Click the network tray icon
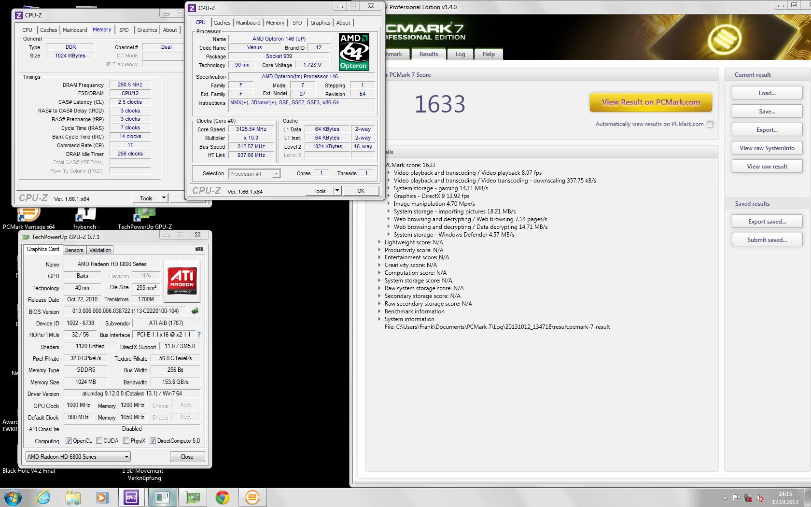Image resolution: width=811 pixels, height=507 pixels. [748, 498]
